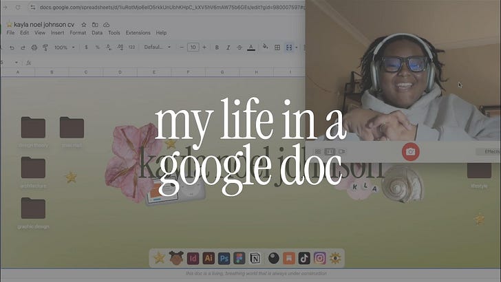Format as currency with dollar icon

(86, 47)
